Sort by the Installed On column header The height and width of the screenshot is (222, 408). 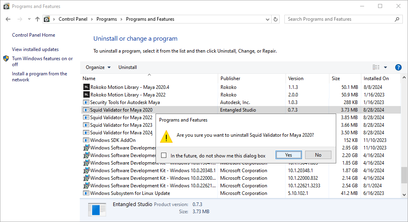pyautogui.click(x=380, y=78)
